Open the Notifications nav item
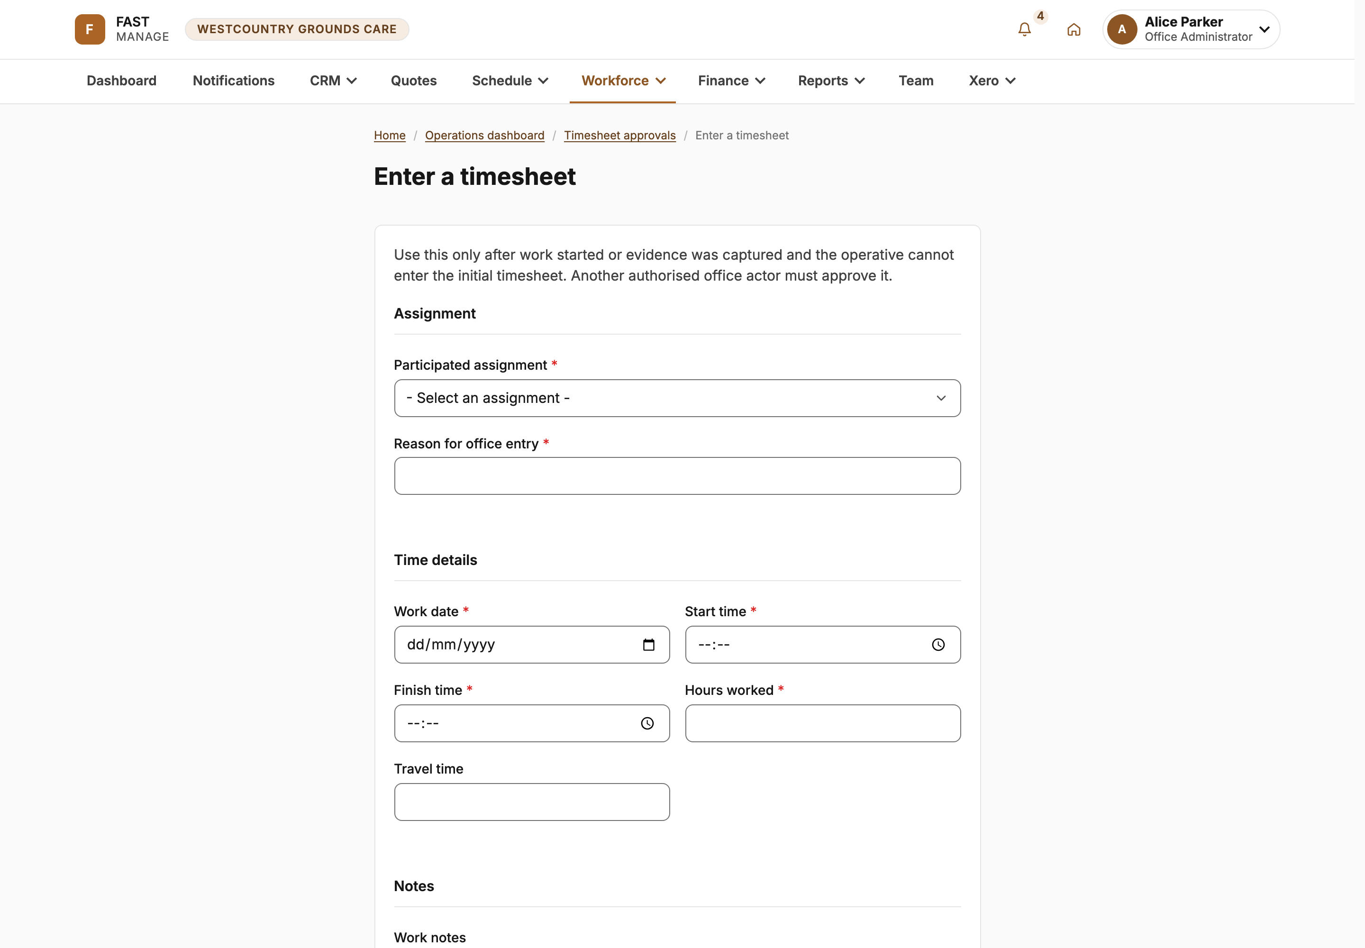Image resolution: width=1365 pixels, height=948 pixels. pos(234,81)
